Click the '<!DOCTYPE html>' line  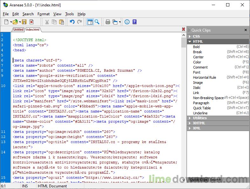pyautogui.click(x=30, y=40)
